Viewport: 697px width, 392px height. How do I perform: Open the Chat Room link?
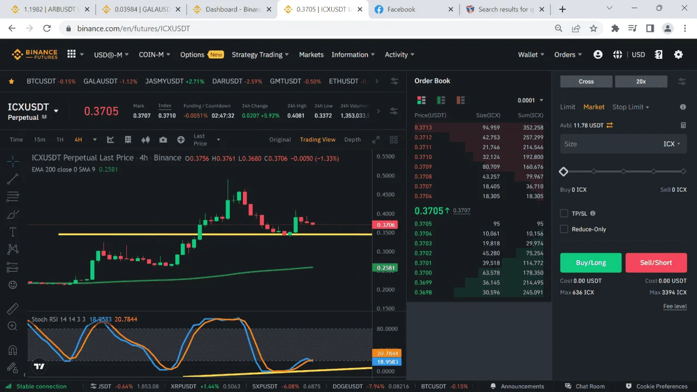585,386
